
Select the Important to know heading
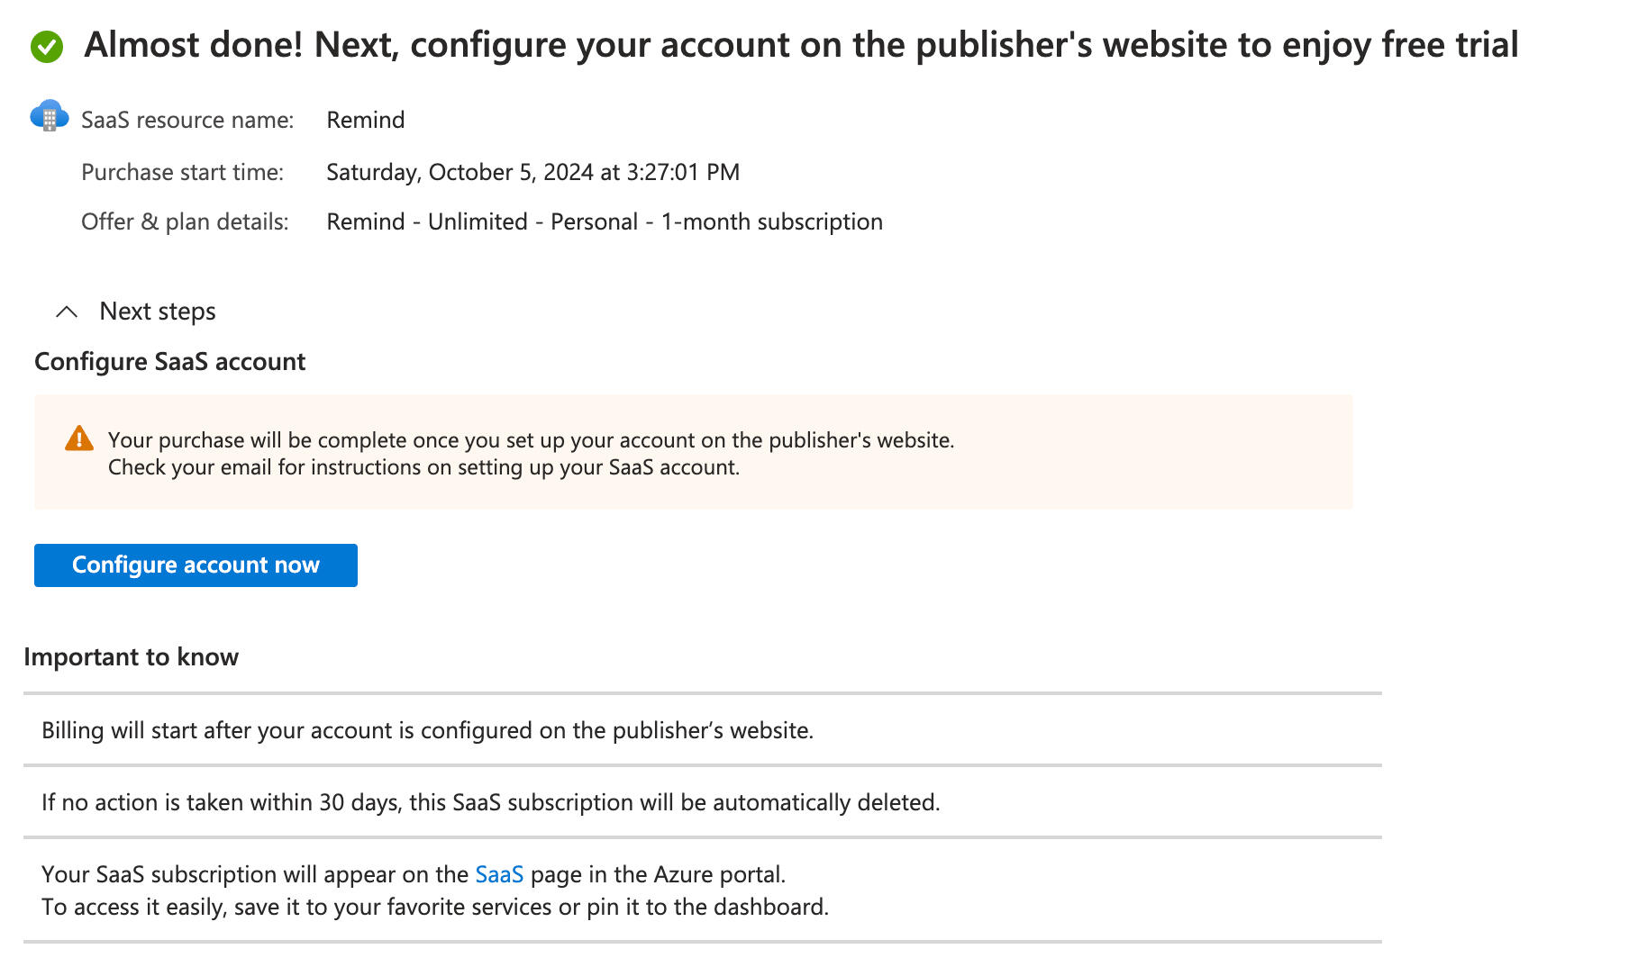coord(132,656)
